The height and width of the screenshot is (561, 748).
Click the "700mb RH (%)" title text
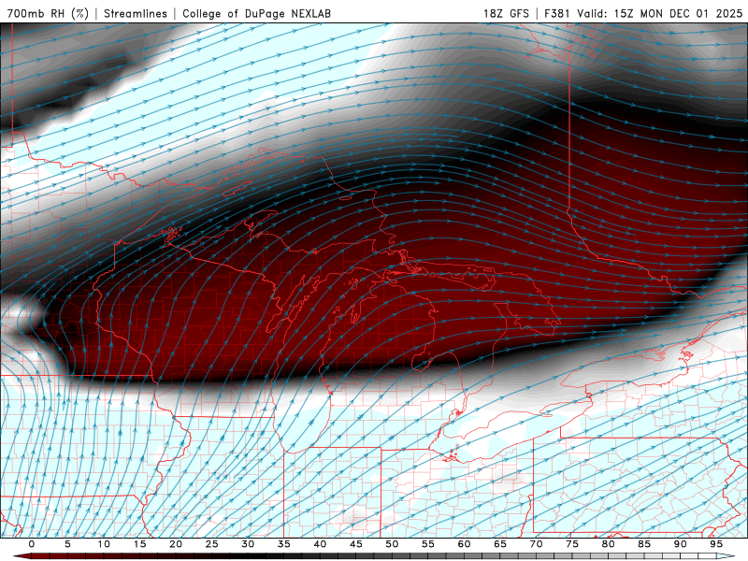(x=48, y=13)
